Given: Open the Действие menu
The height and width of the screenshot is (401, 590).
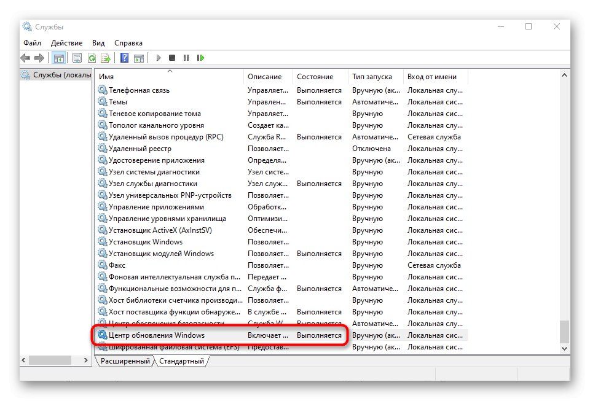Looking at the screenshot, I should pos(66,42).
